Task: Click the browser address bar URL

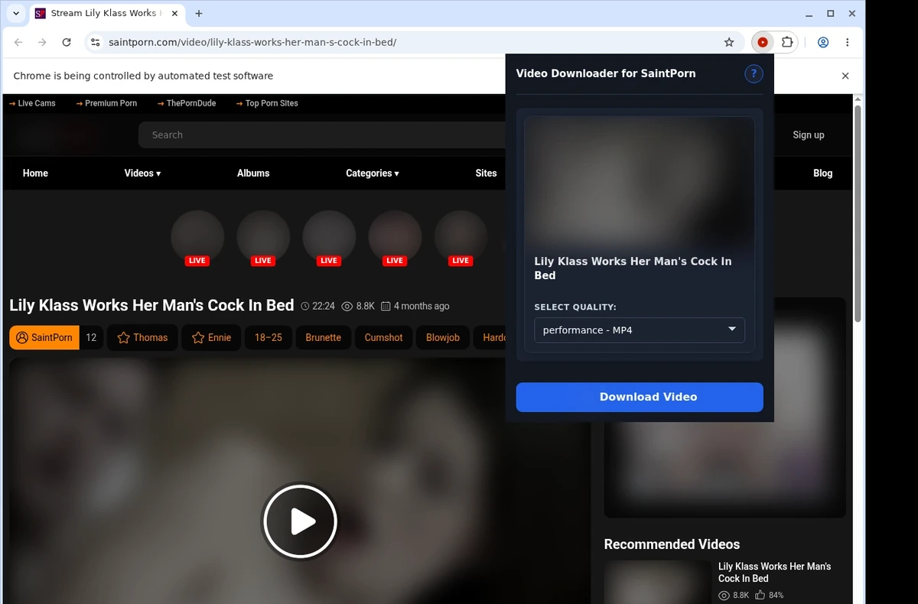Action: [252, 43]
